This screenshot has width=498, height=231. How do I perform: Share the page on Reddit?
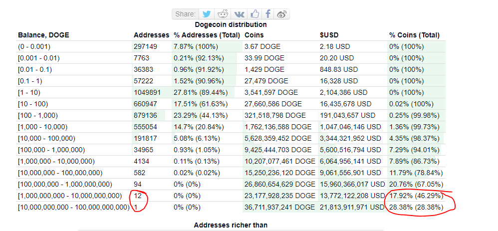tap(223, 14)
